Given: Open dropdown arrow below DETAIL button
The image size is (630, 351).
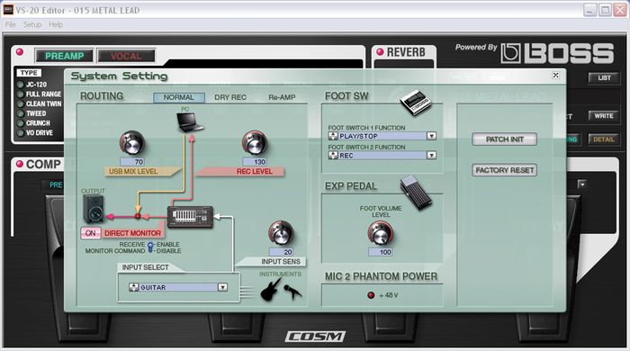Looking at the screenshot, I should tap(581, 184).
